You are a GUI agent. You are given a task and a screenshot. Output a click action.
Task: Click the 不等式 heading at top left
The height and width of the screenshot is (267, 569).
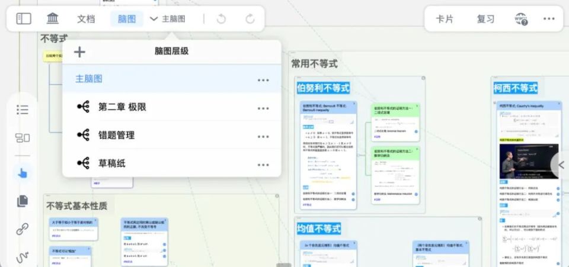(54, 38)
